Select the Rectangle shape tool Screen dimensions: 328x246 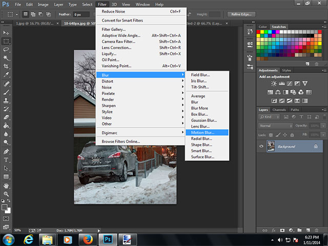pyautogui.click(x=6, y=177)
